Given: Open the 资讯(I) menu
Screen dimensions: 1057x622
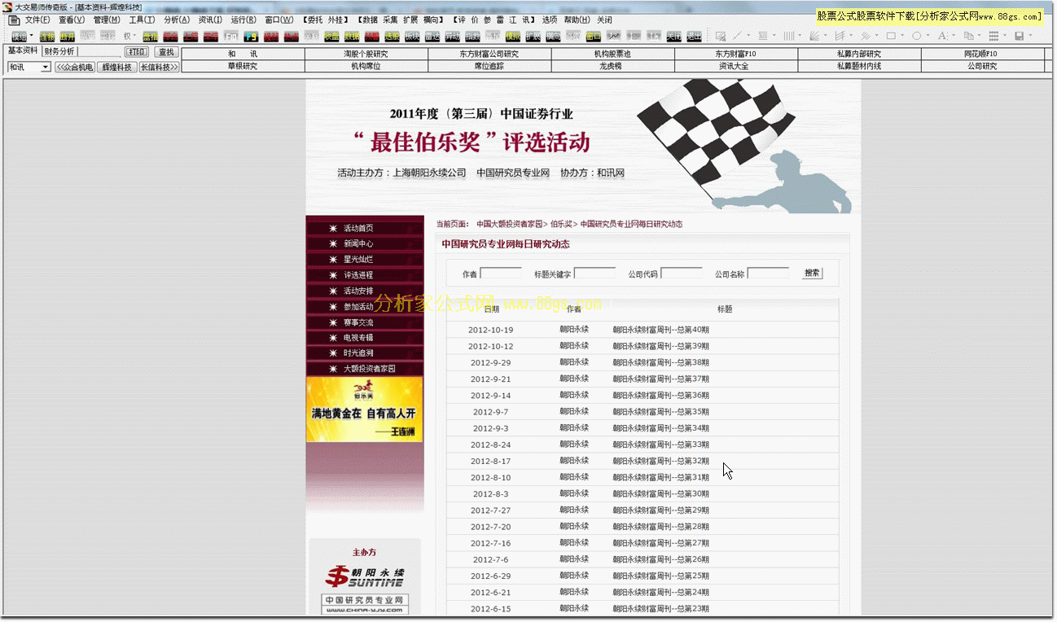Looking at the screenshot, I should tap(210, 20).
